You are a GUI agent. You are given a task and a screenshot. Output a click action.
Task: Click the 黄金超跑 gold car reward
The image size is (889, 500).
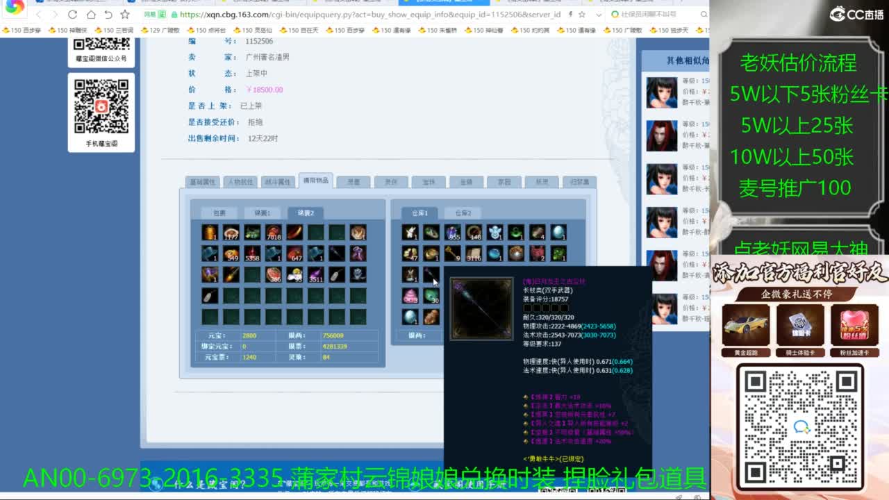pyautogui.click(x=746, y=326)
